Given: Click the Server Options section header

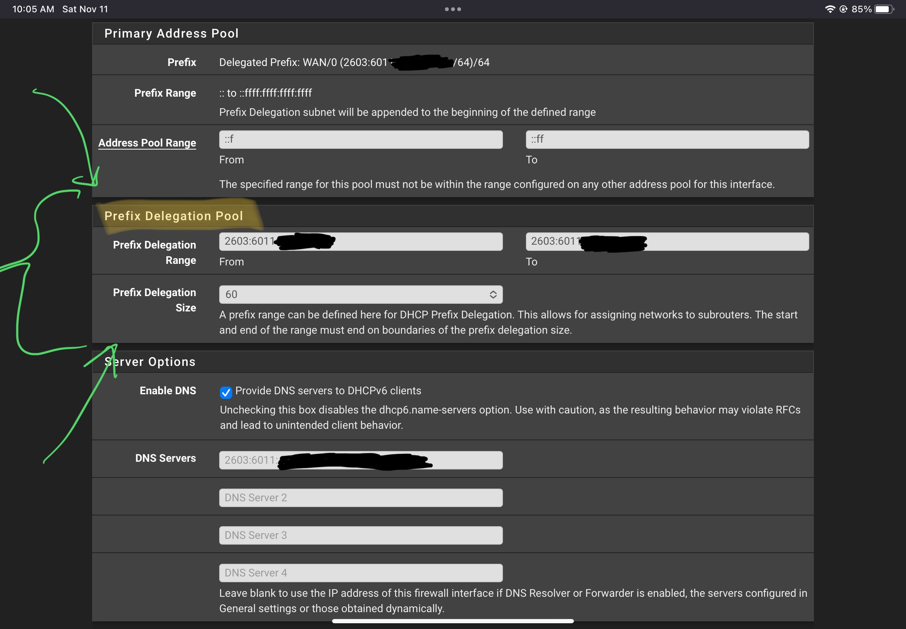Looking at the screenshot, I should point(150,361).
